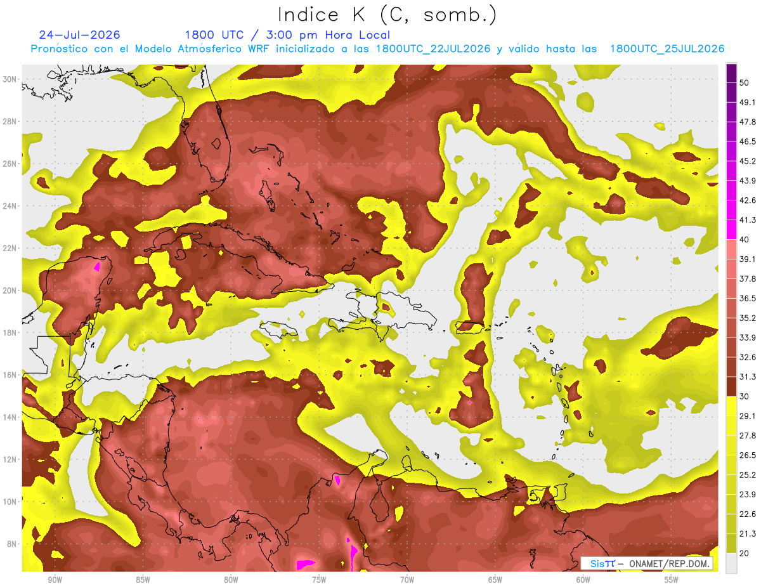Click the legend value '22.6'

pos(748,514)
